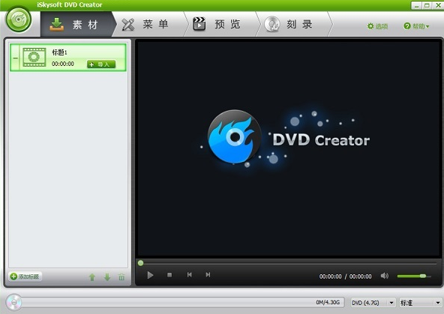Mute audio using the speaker icon
Screen dimensions: 444x314
384,276
